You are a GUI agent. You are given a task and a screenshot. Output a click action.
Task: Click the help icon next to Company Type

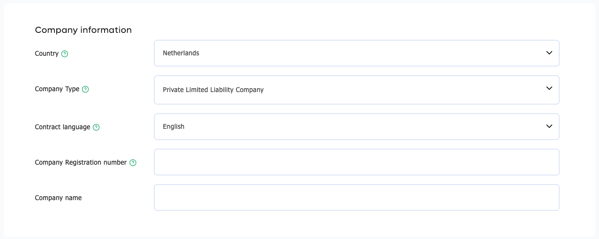pos(86,89)
